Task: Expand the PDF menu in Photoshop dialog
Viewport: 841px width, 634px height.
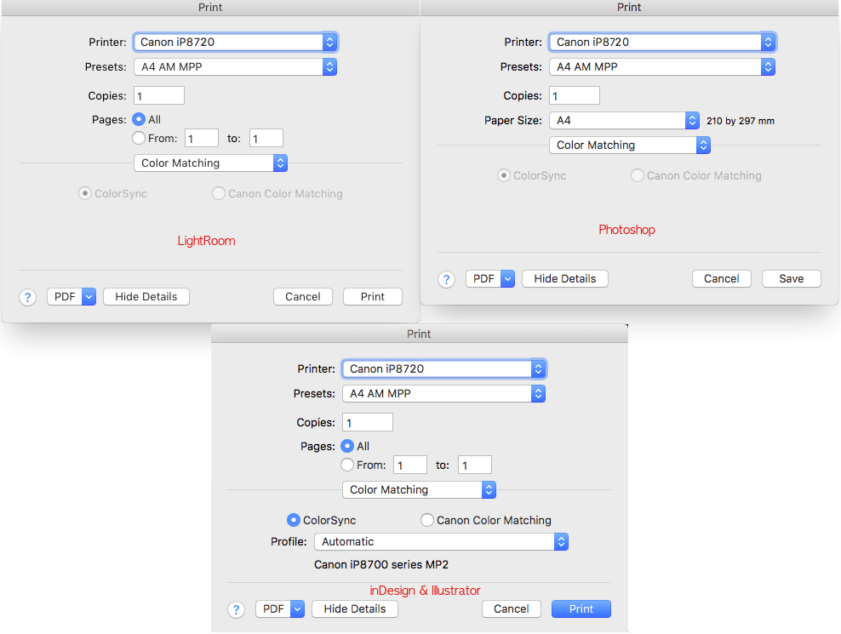Action: point(506,278)
